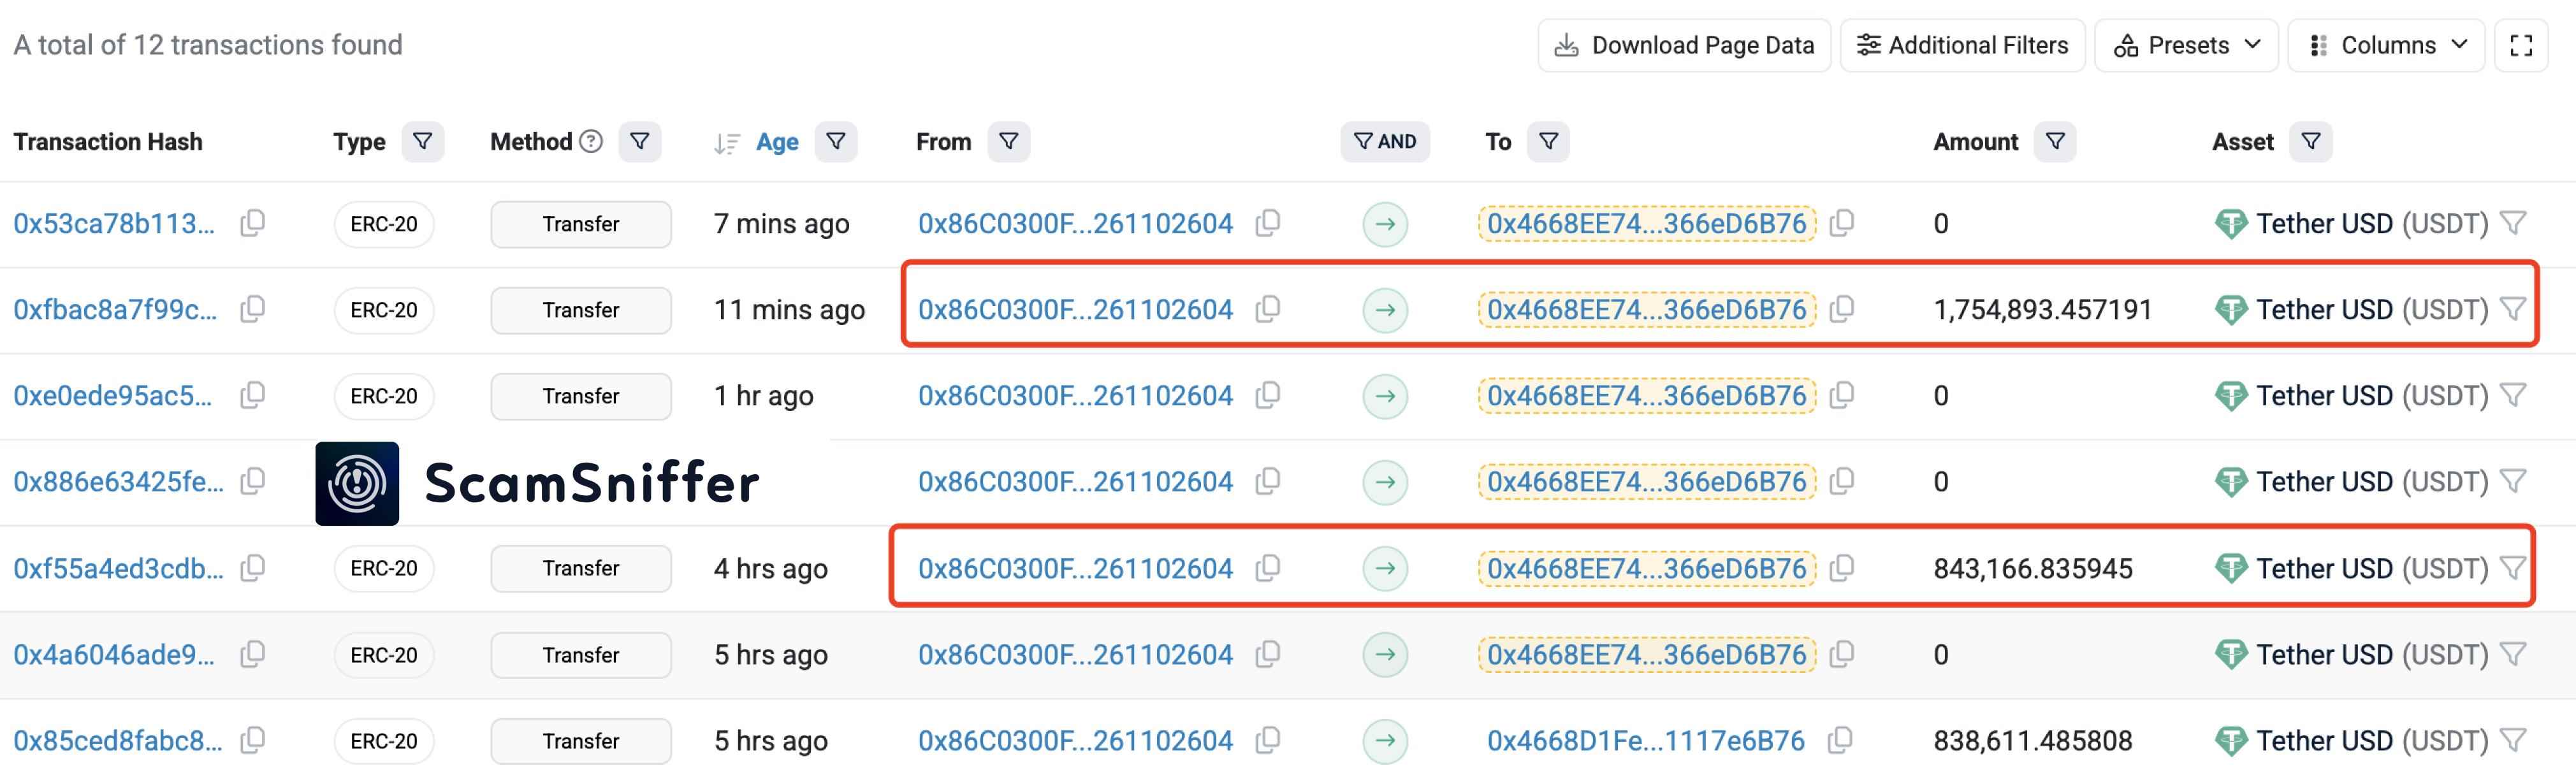This screenshot has width=2576, height=782.
Task: Copy the From address in the 11 mins ago row
Action: click(1267, 309)
